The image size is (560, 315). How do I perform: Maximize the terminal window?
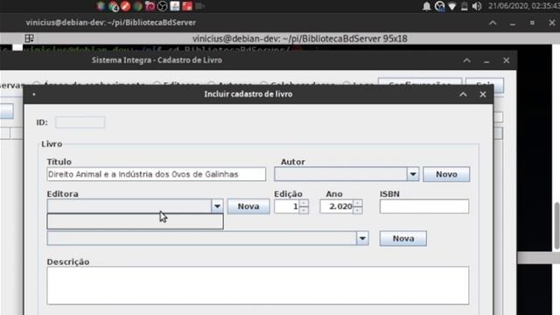532,23
